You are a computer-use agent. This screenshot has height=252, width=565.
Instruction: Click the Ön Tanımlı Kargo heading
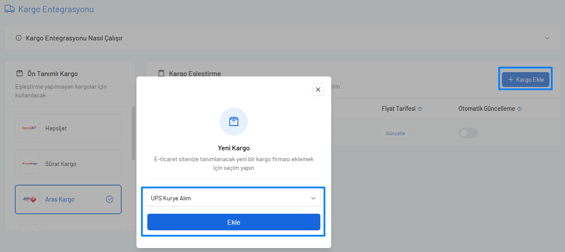tap(53, 74)
